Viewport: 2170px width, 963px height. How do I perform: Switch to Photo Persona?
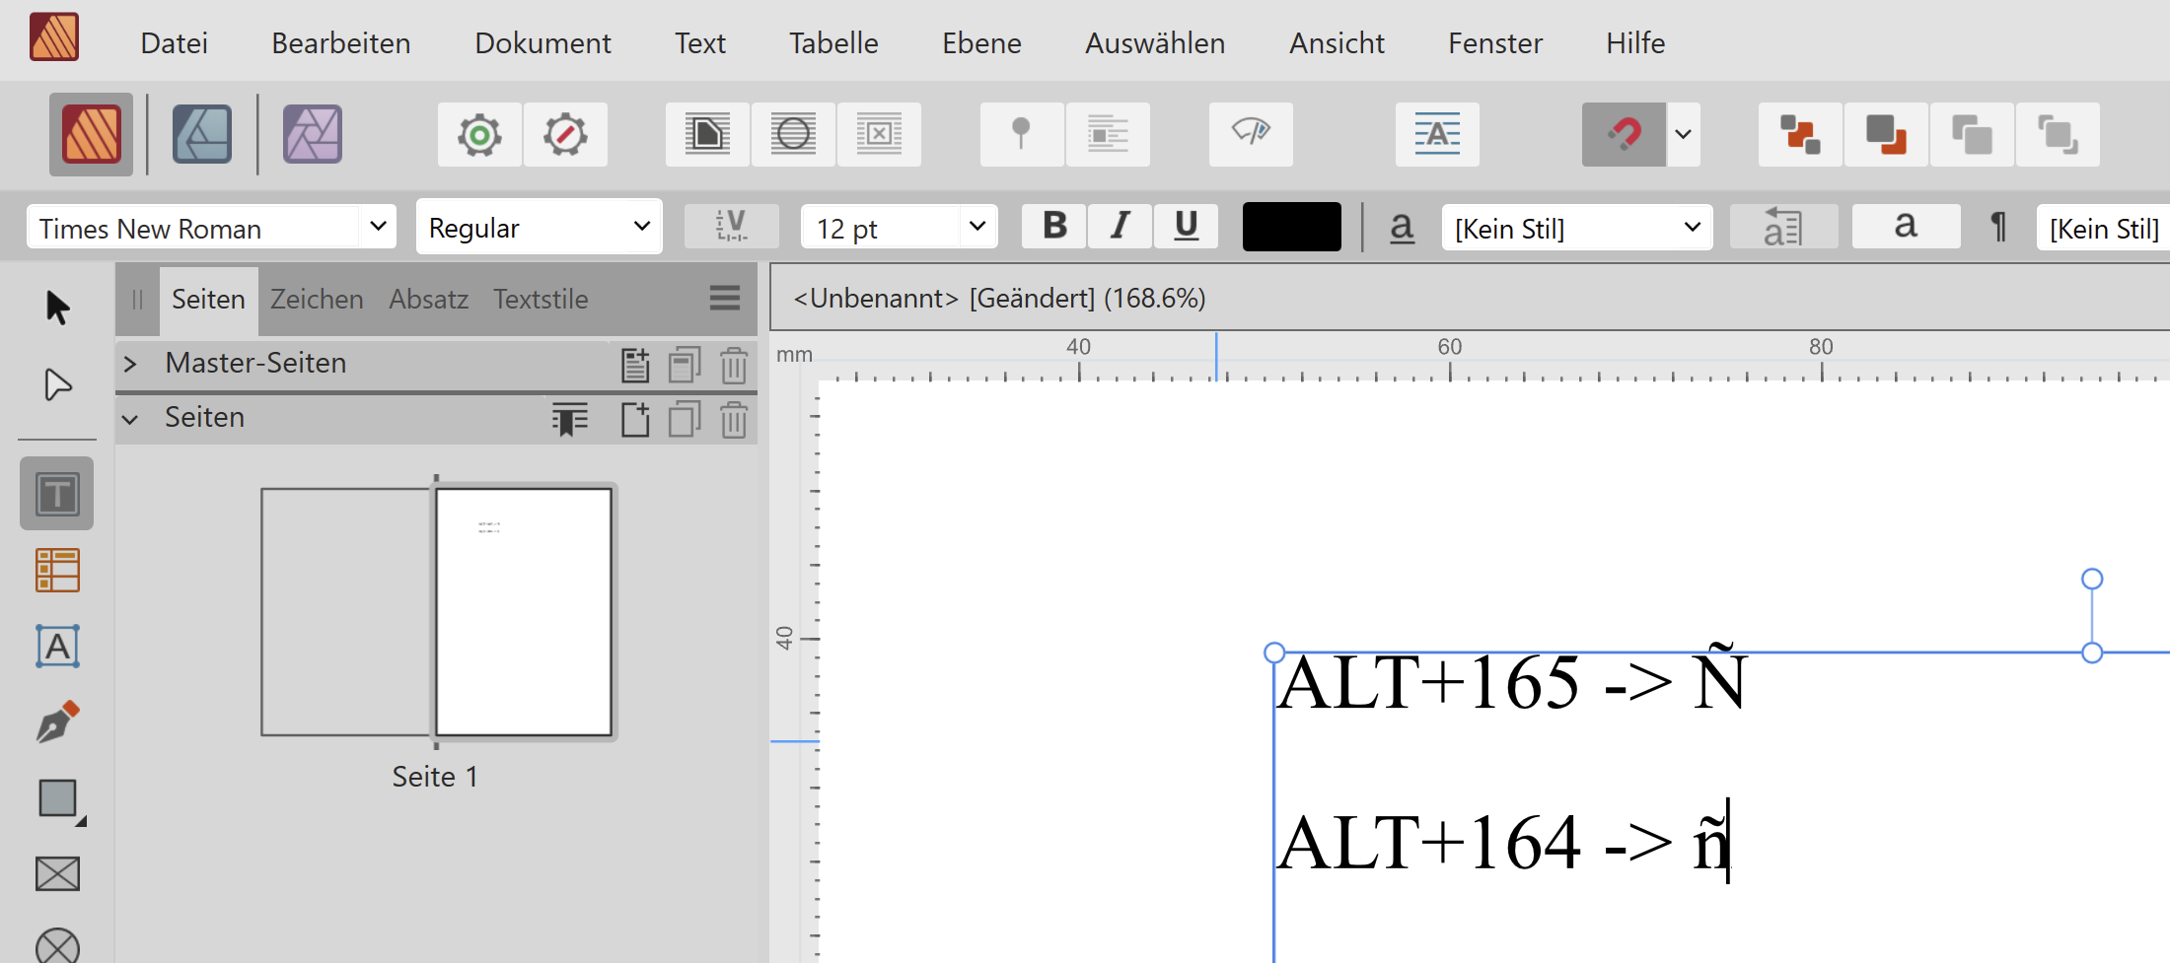(x=313, y=134)
